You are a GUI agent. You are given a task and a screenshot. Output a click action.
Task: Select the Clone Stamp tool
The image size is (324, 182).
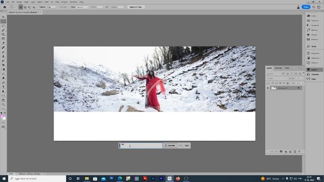3,56
